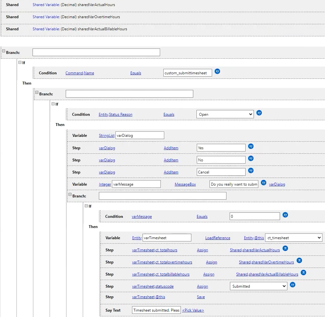The image size is (325, 317).
Task: Open the ct_timesheet dropdown
Action: coord(294,238)
